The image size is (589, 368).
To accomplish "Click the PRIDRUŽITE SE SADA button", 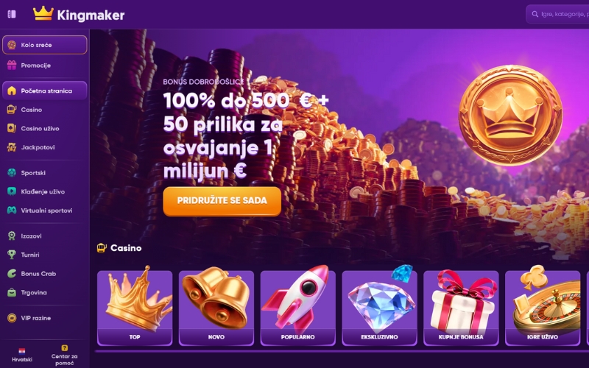I will point(222,201).
